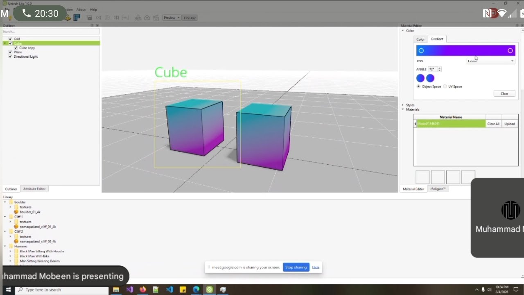The width and height of the screenshot is (524, 295).
Task: Switch to the rReligion tab
Action: (438, 189)
